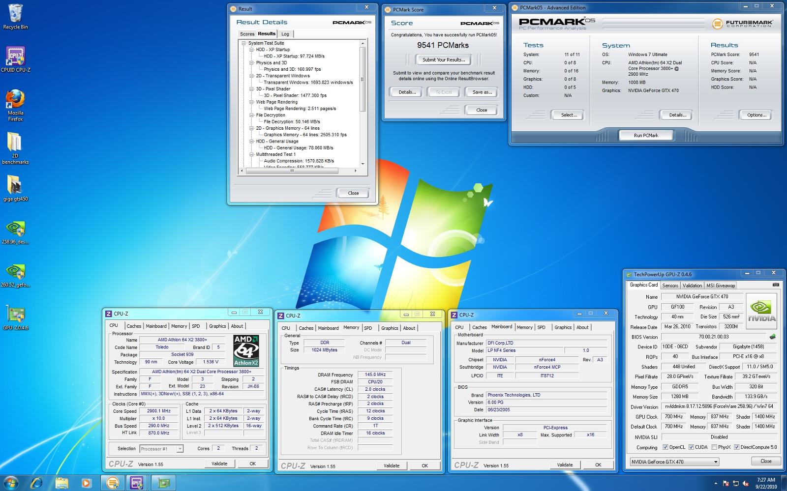Open the Recycle Bin desktop icon
The width and height of the screenshot is (787, 491).
[x=15, y=17]
